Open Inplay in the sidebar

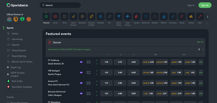coord(15,33)
